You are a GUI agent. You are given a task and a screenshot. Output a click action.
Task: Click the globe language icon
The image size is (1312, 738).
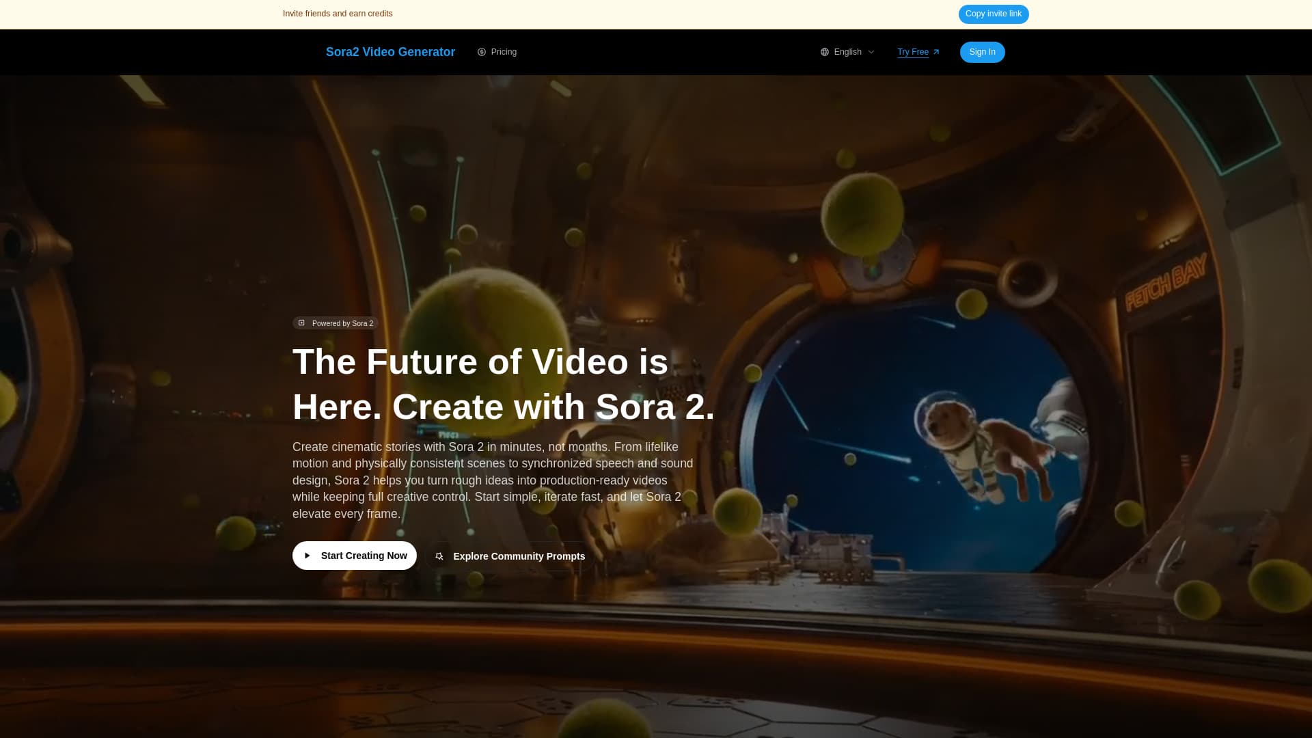[x=824, y=51]
